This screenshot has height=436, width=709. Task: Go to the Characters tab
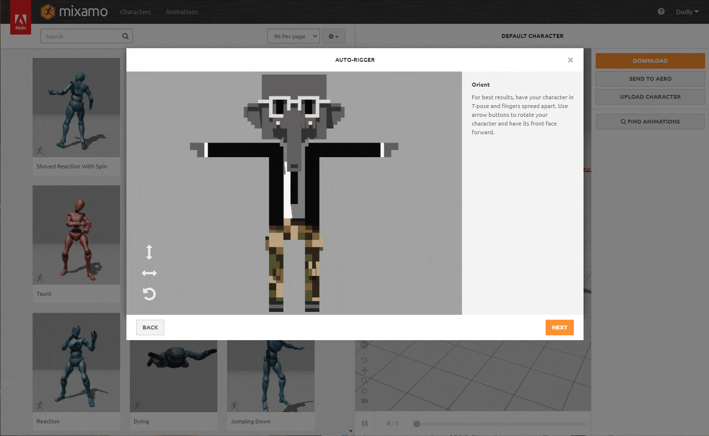[135, 12]
